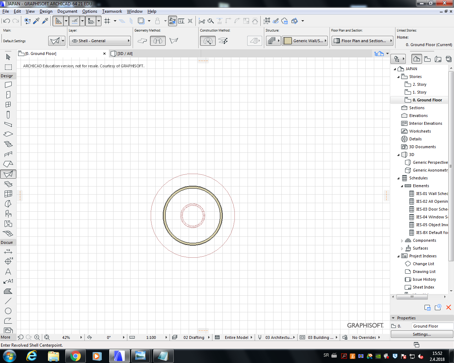Expand the Components tree node
This screenshot has width=454, height=363.
(x=402, y=240)
